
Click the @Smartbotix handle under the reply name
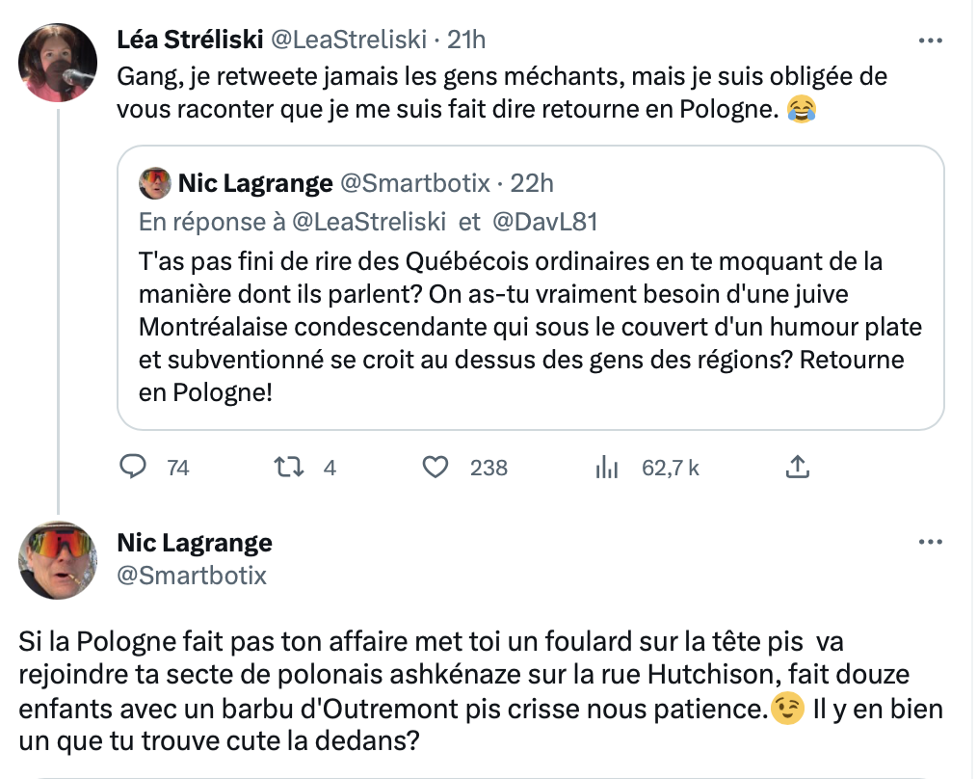click(192, 576)
